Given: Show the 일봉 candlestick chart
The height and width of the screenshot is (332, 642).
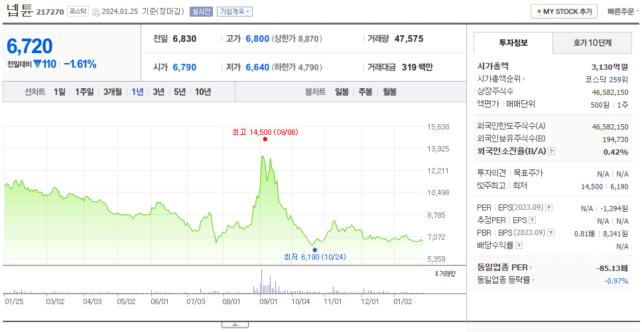Looking at the screenshot, I should click(x=342, y=92).
